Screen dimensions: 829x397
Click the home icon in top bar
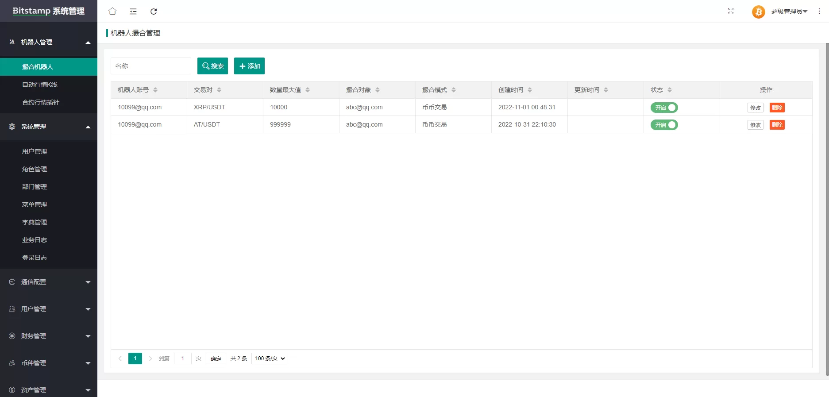[112, 12]
